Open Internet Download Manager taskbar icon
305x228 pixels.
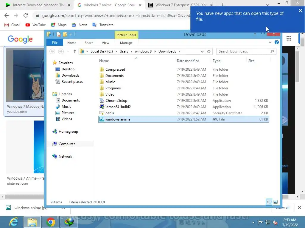pyautogui.click(x=69, y=222)
